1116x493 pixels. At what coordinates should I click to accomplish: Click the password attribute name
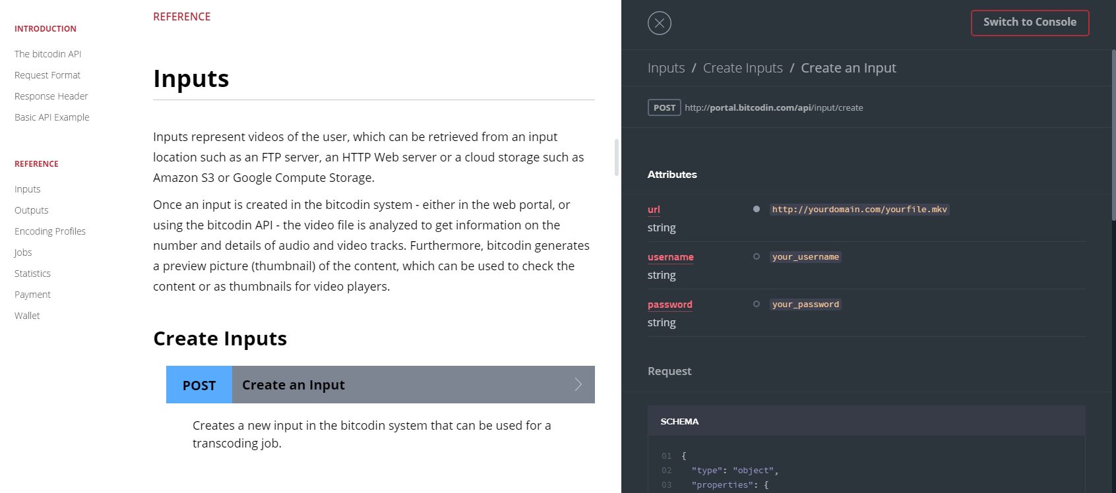(670, 304)
